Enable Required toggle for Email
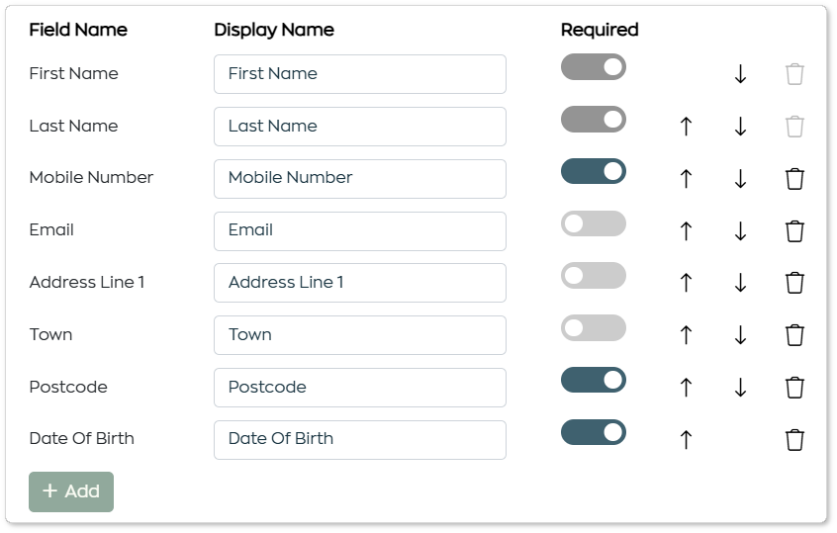This screenshot has width=837, height=533. click(x=593, y=223)
